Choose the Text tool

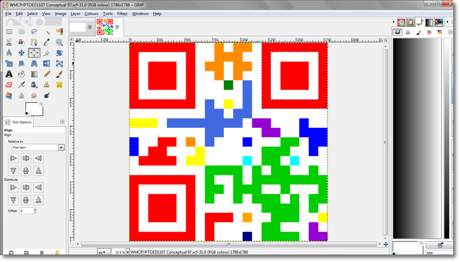[9, 74]
